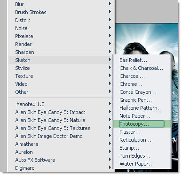Screen dimensions: 181x175
Task: Choose the Chalk & Charcoal filter
Action: click(x=142, y=68)
